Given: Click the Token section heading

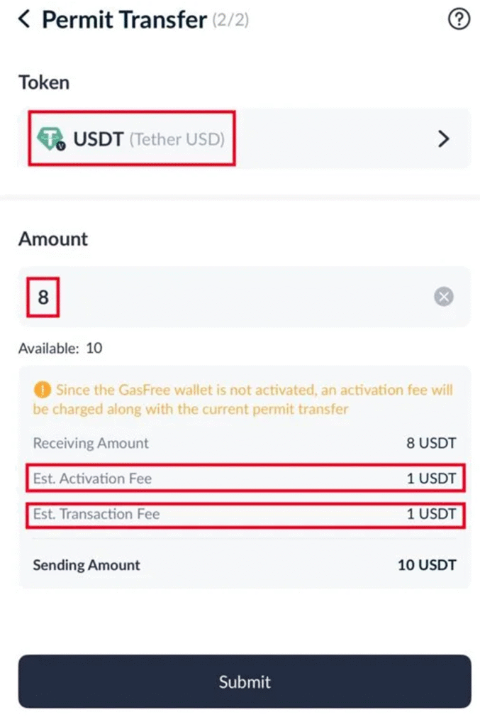Looking at the screenshot, I should pos(44,82).
